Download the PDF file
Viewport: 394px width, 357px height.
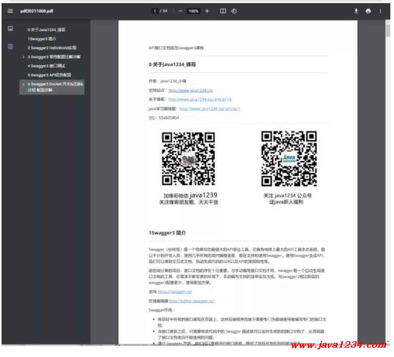click(x=356, y=11)
